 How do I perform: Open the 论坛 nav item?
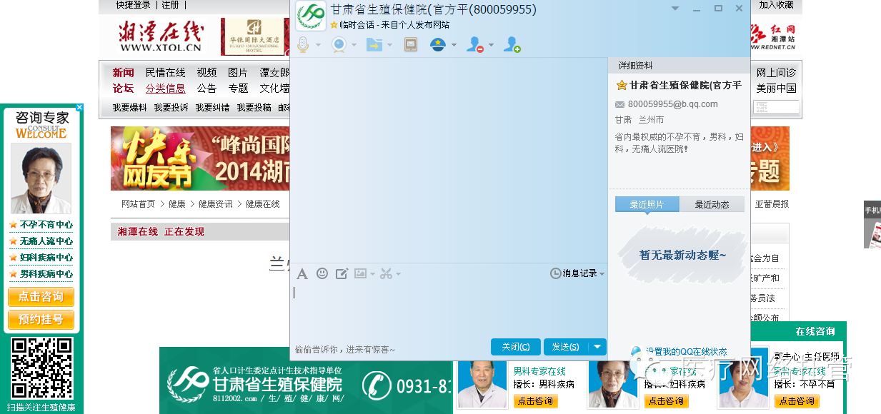(x=123, y=89)
